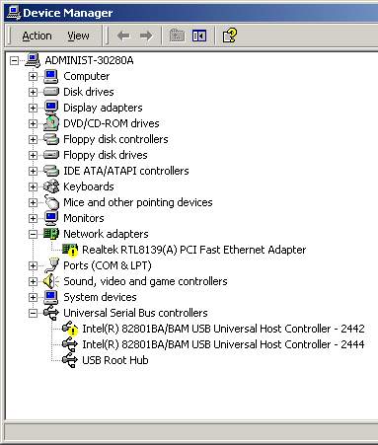The image size is (378, 445).
Task: Click the Forward arrow toolbar button
Action: coord(146,36)
